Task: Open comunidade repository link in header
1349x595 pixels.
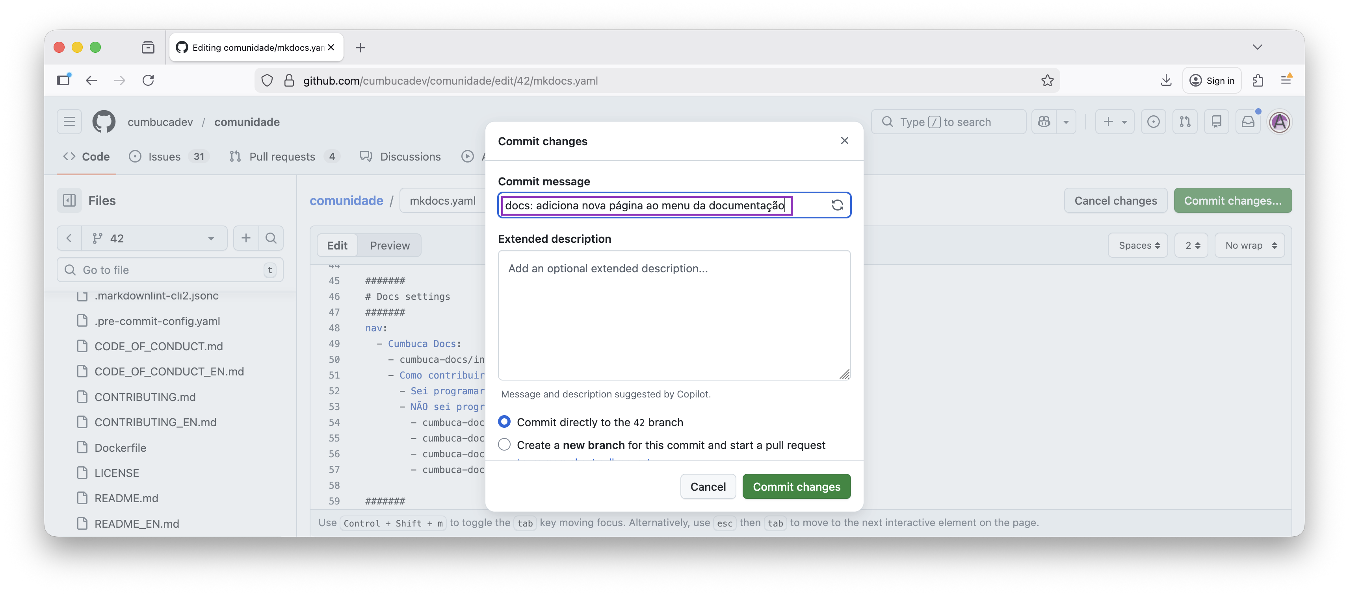Action: (247, 122)
